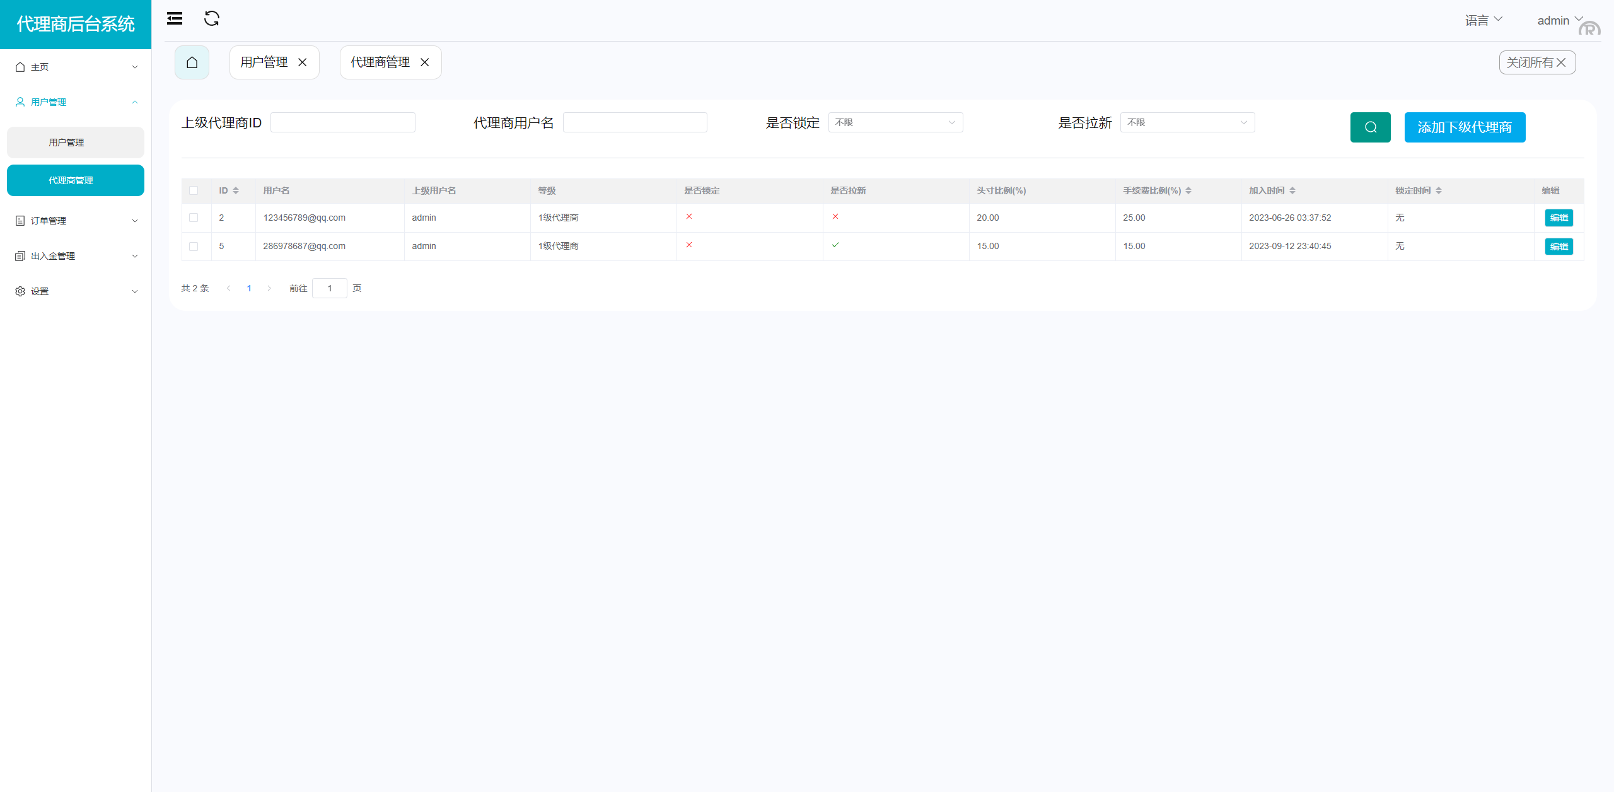Open 设置 in the sidebar

click(39, 291)
